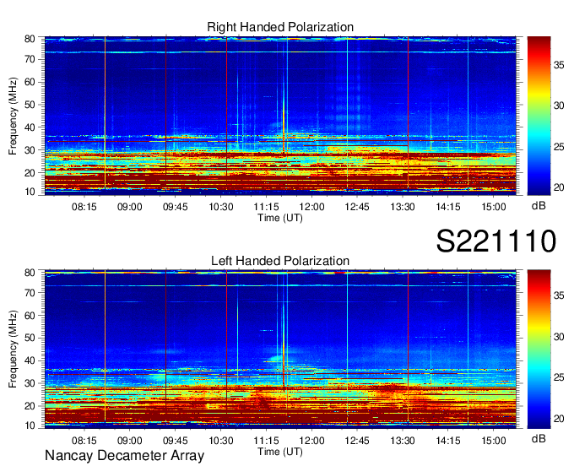The height and width of the screenshot is (466, 574).
Task: Click 09:45 time tick under Right Handed plot
Action: tap(176, 207)
